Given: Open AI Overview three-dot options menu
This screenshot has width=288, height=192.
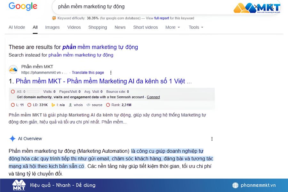Looking at the screenshot, I should [212, 139].
